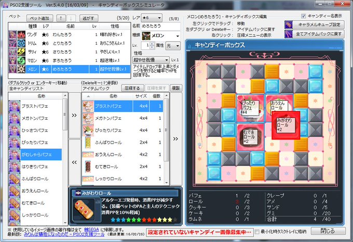Move pet up with up arrow button
Viewport: 353px width, 242px height.
pos(61,18)
